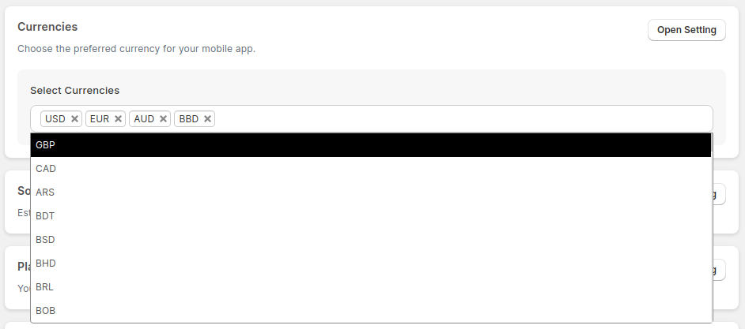The image size is (745, 329).
Task: Click the EUR tag label
Action: pos(100,119)
